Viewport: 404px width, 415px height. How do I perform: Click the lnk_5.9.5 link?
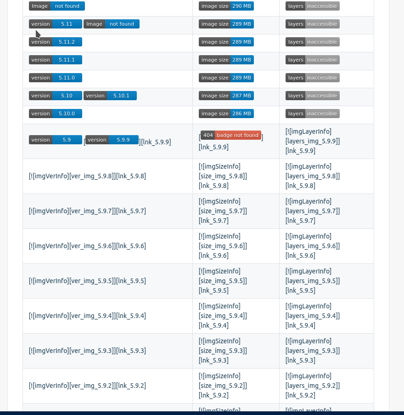213,290
